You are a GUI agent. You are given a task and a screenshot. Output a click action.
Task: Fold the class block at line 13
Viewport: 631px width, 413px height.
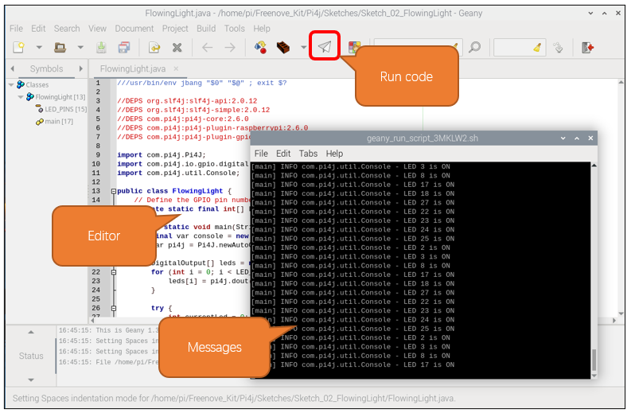click(114, 191)
